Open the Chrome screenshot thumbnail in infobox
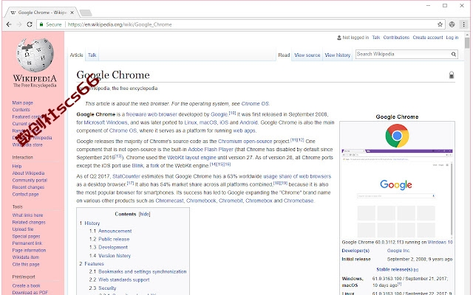Image resolution: width=473 pixels, height=295 pixels. 397,193
